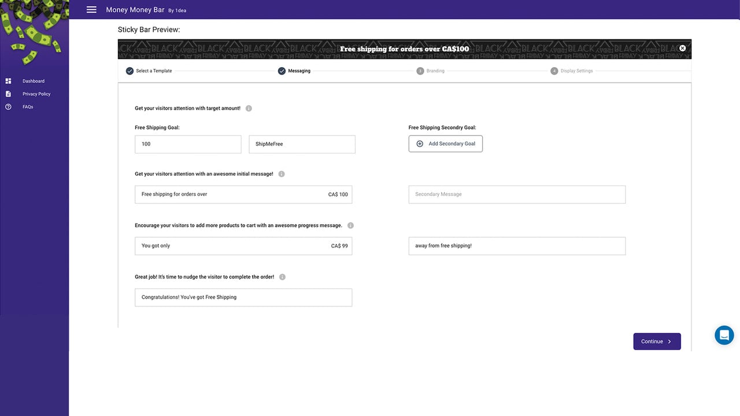Screen dimensions: 740x416
Task: Open the hamburger menu icon
Action: [x=91, y=9]
